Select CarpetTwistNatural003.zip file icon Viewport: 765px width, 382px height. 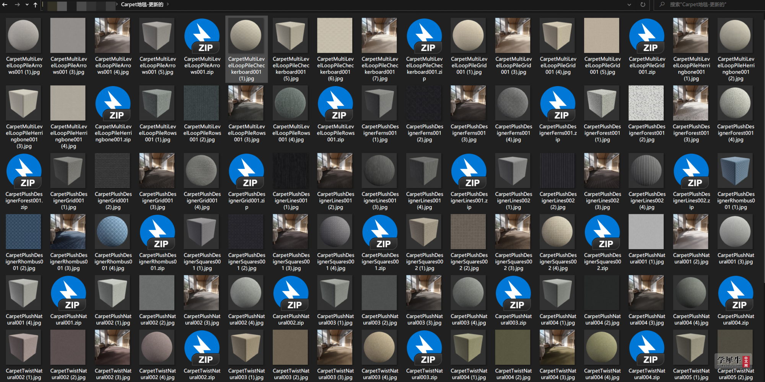pos(424,348)
